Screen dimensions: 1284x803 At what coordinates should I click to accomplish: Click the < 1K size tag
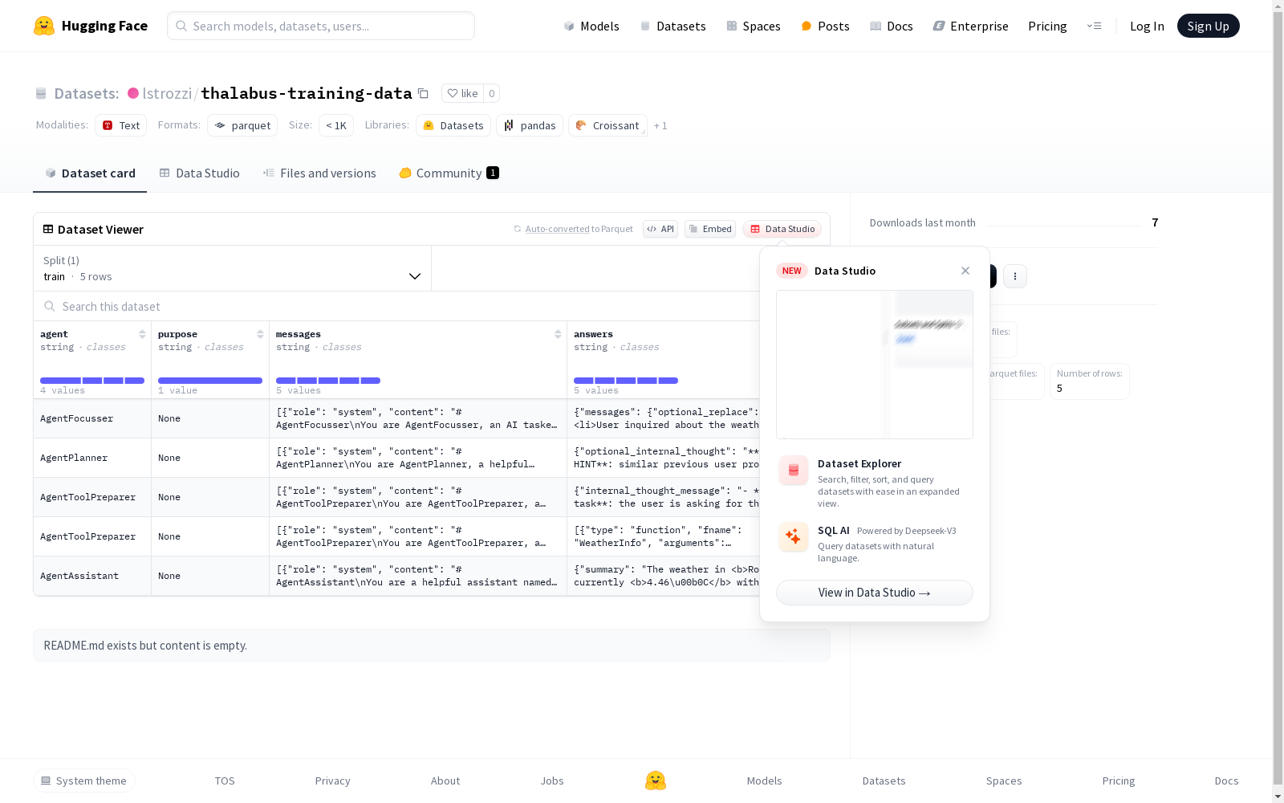pos(336,125)
